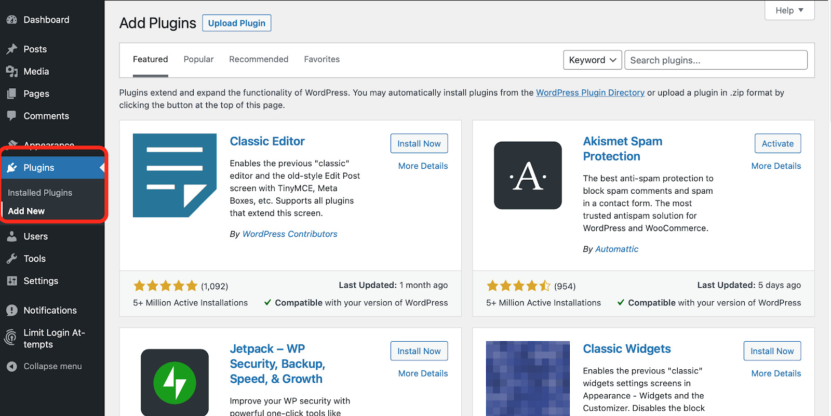831x416 pixels.
Task: Open Installed Plugins submenu item
Action: click(40, 193)
